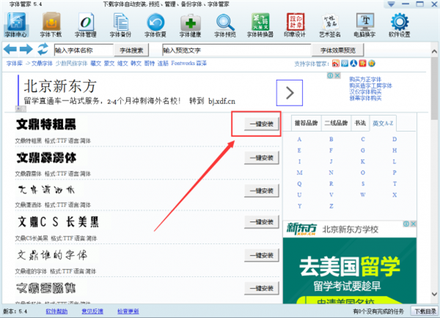Open the 字体中心 (Font Center) icon

18,24
